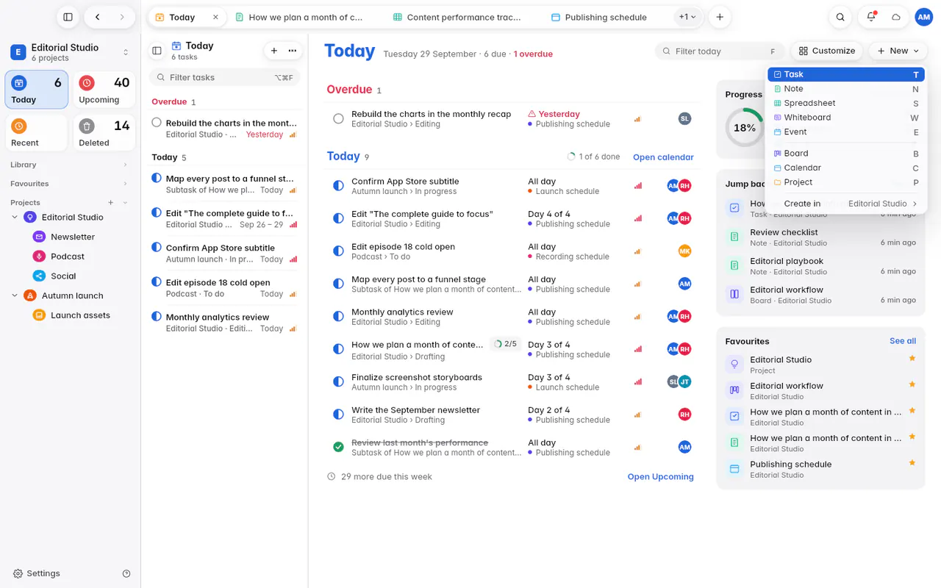Open notifications bell icon
Viewport: 941px width, 588px height.
871,17
